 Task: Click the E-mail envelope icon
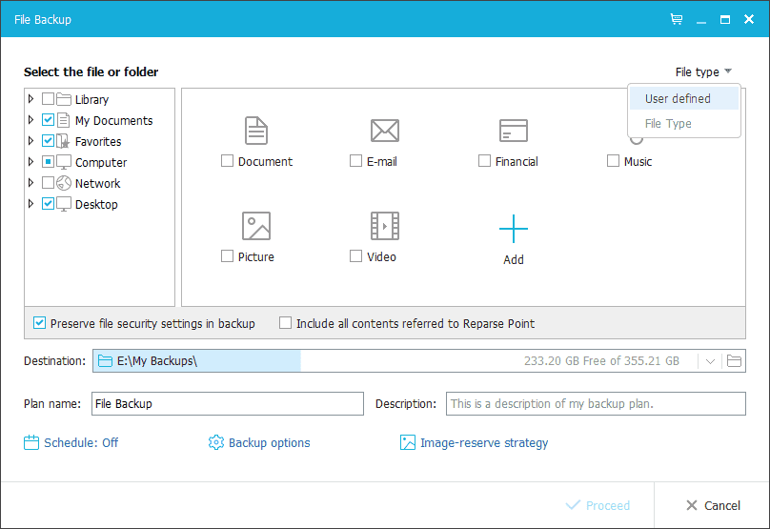point(384,131)
